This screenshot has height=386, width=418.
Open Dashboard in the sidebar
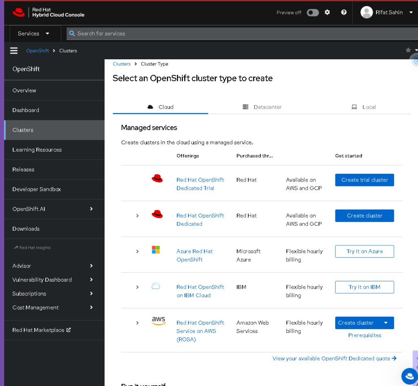point(54,110)
